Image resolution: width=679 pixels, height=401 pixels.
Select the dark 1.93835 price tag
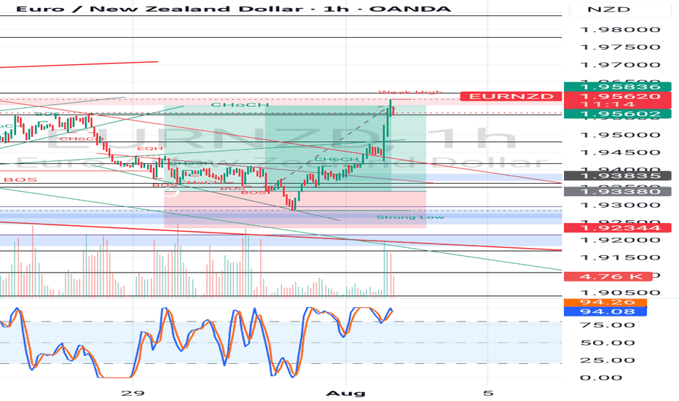pyautogui.click(x=618, y=176)
